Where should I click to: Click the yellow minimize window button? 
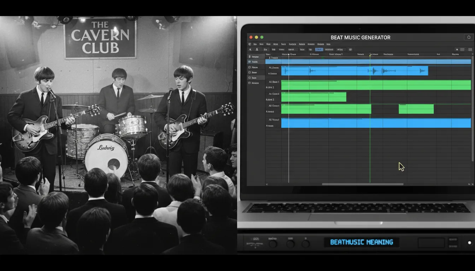pos(257,37)
